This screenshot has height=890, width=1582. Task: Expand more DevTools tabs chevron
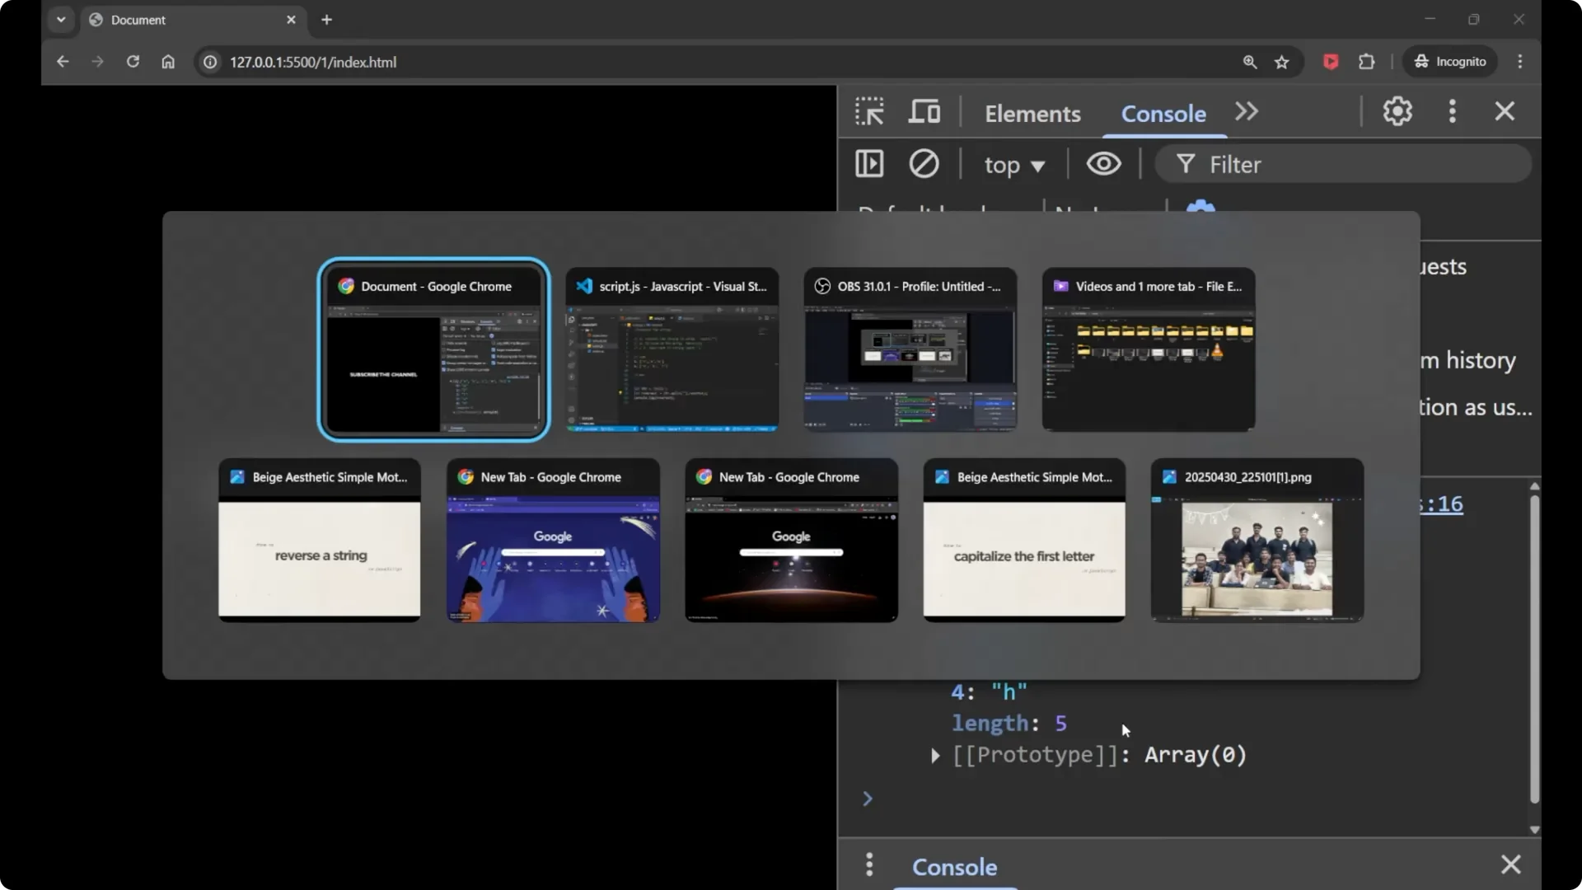pyautogui.click(x=1247, y=111)
